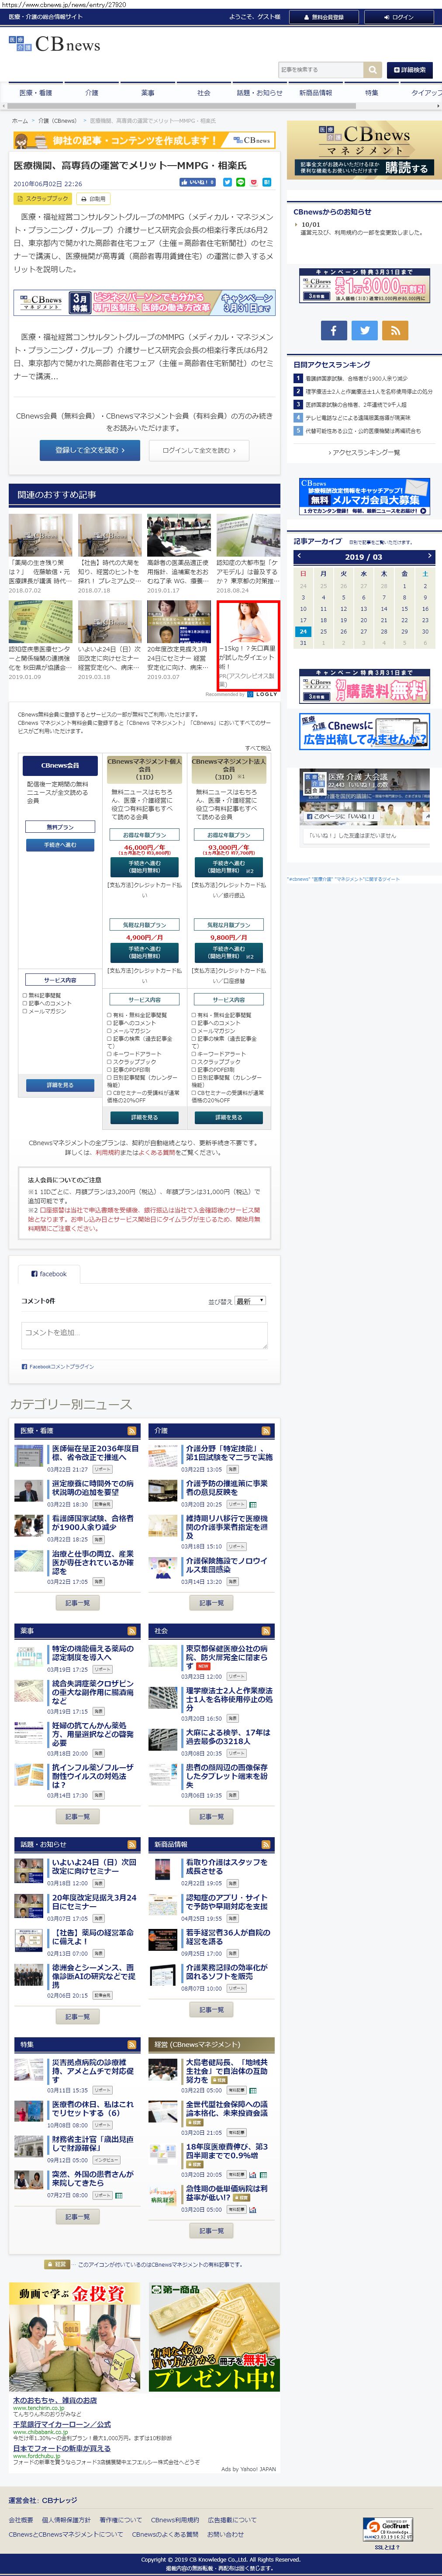Open RSS feed icon for 薬事 category
The image size is (442, 2576).
[132, 1631]
